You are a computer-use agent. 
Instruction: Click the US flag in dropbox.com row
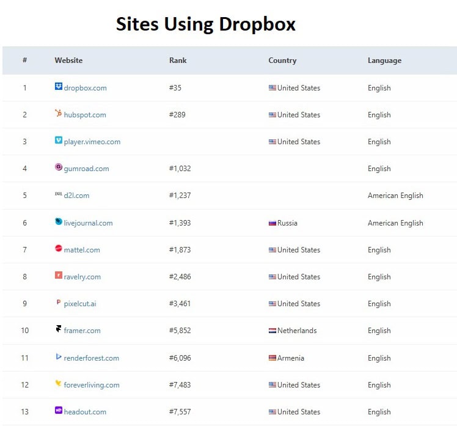point(272,88)
